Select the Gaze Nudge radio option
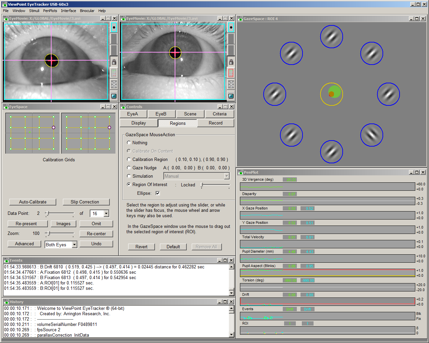Image resolution: width=429 pixels, height=343 pixels. pos(129,168)
